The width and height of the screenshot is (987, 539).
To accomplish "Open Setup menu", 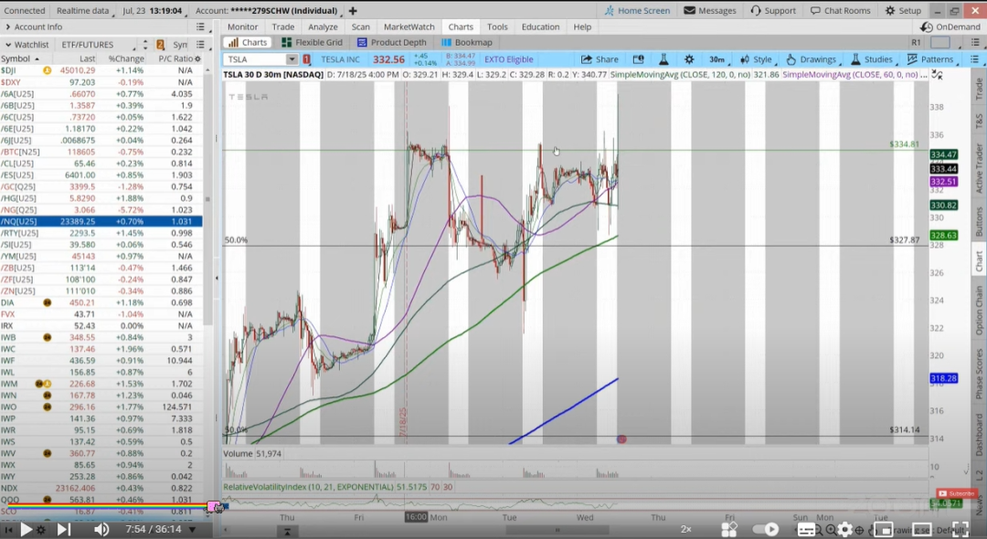I will [x=903, y=11].
